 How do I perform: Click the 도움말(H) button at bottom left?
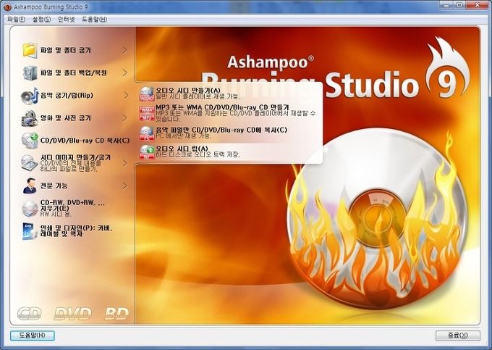(x=33, y=336)
